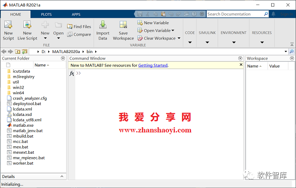Click D: in the address path
This screenshot has height=188, width=296.
[x=44, y=52]
